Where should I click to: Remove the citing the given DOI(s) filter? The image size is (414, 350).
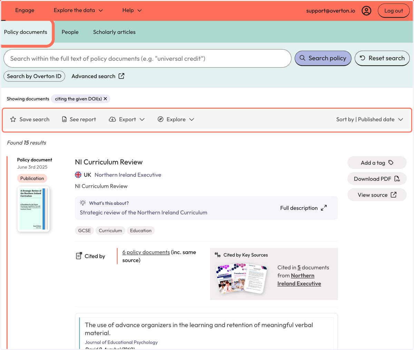(x=105, y=99)
